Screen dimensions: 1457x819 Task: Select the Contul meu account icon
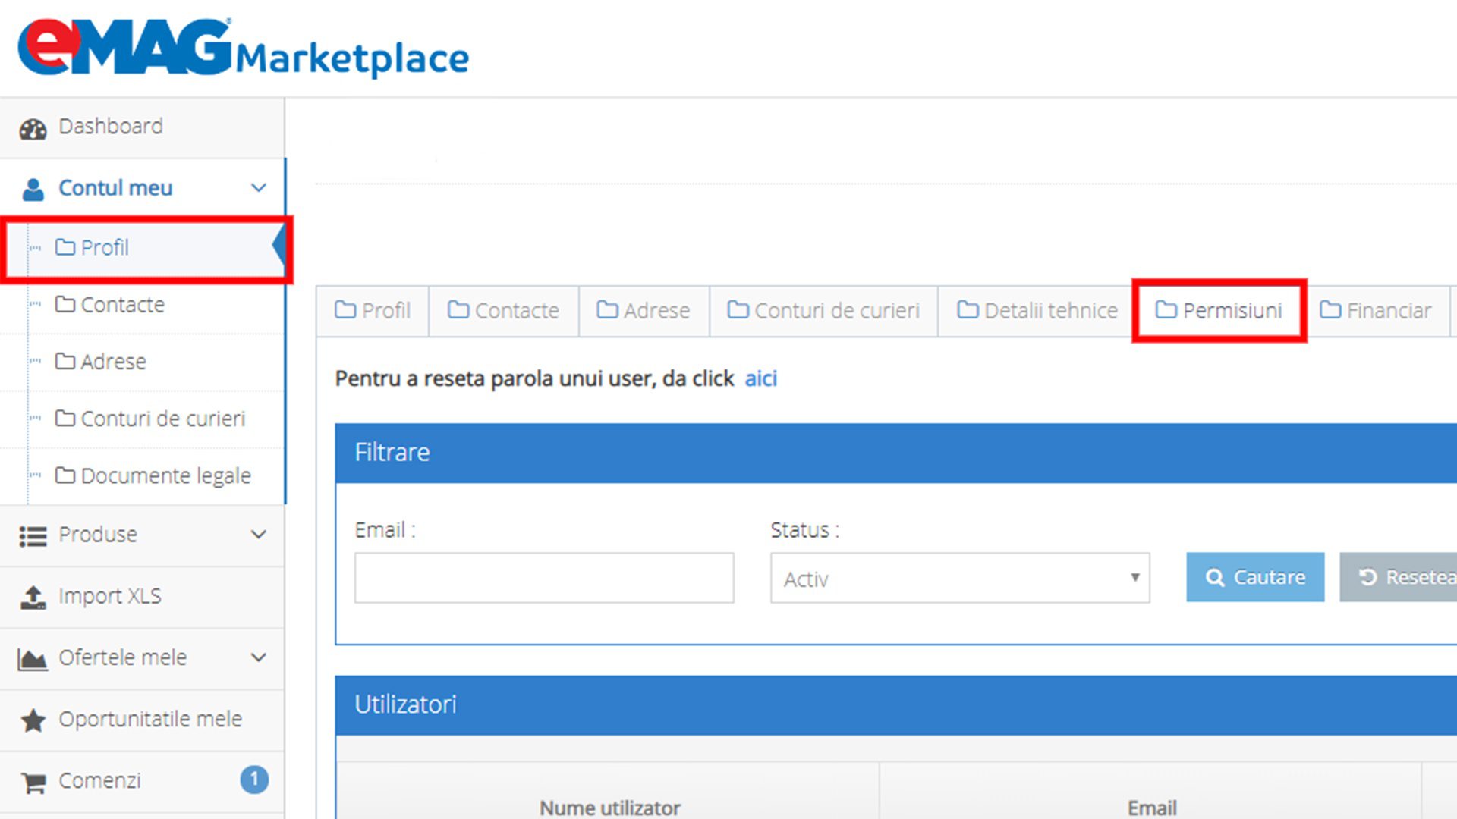(33, 187)
